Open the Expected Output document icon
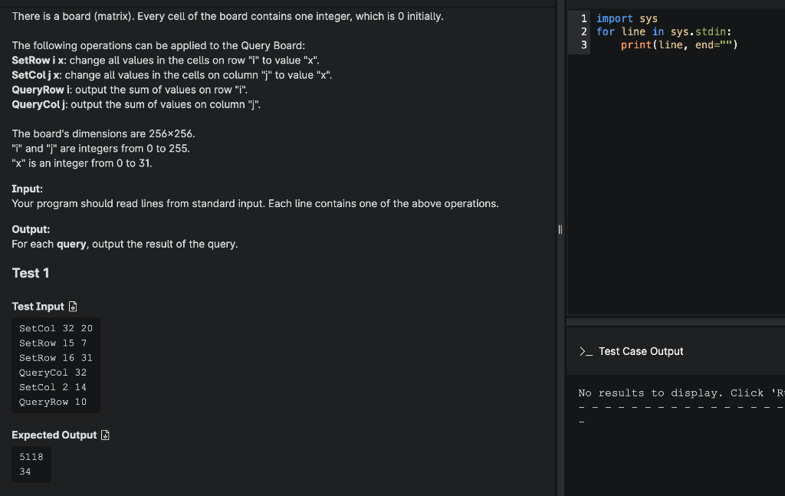The width and height of the screenshot is (785, 496). [x=103, y=435]
